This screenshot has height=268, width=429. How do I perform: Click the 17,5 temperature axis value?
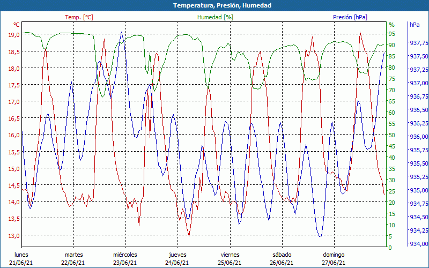14,85
